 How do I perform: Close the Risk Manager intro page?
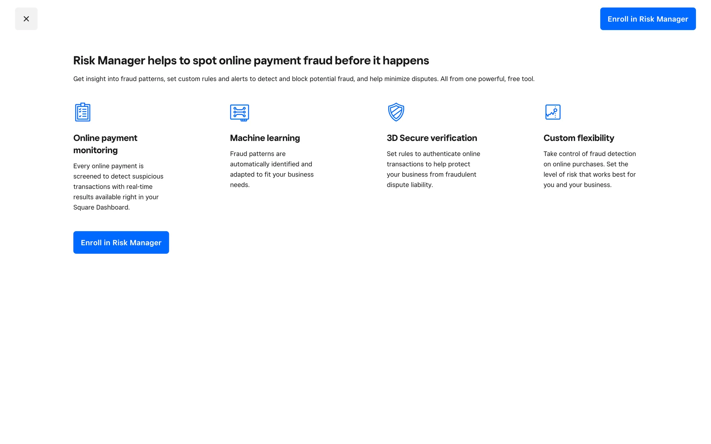pyautogui.click(x=26, y=19)
